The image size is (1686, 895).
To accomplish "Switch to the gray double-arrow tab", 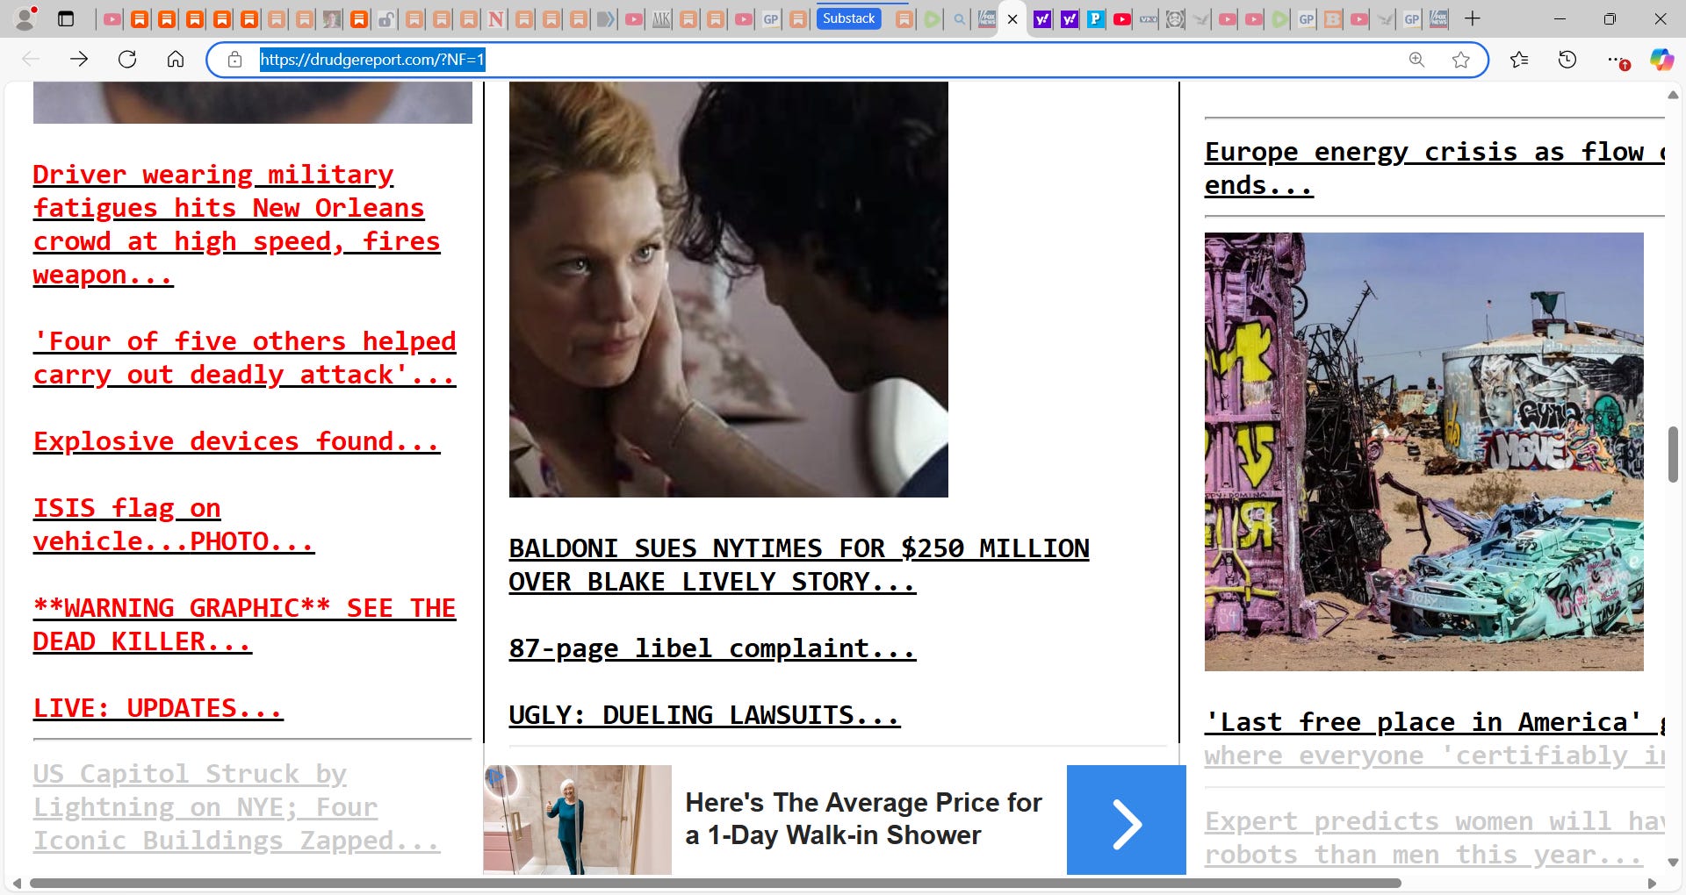I will pos(606,19).
